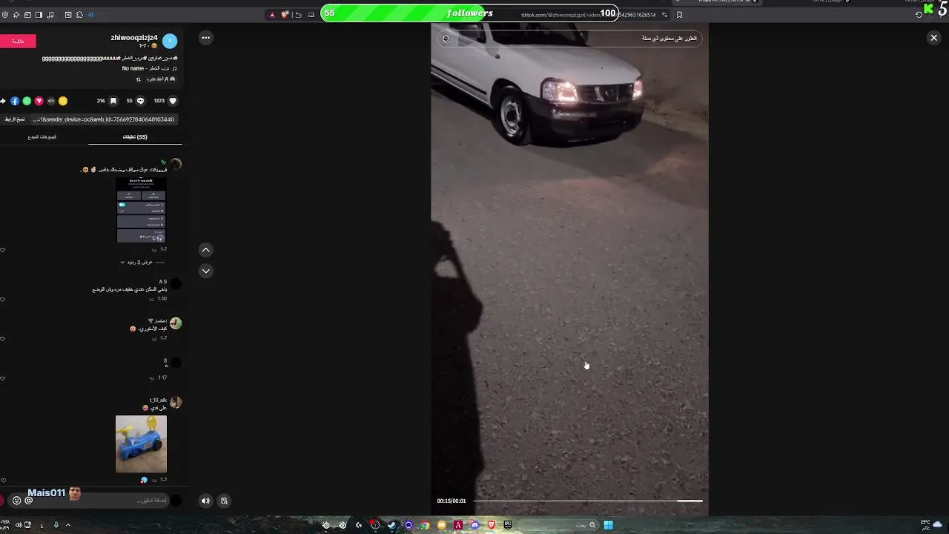Like the first comment with settings image
The height and width of the screenshot is (534, 949).
tap(3, 250)
